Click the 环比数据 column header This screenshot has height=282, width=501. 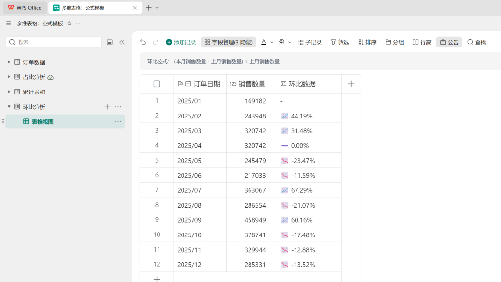pos(309,84)
